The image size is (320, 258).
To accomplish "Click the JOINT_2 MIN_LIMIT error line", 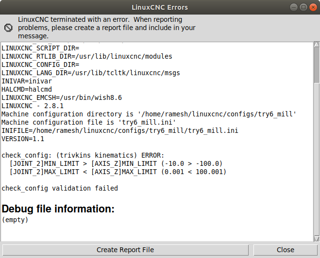I will [x=116, y=163].
